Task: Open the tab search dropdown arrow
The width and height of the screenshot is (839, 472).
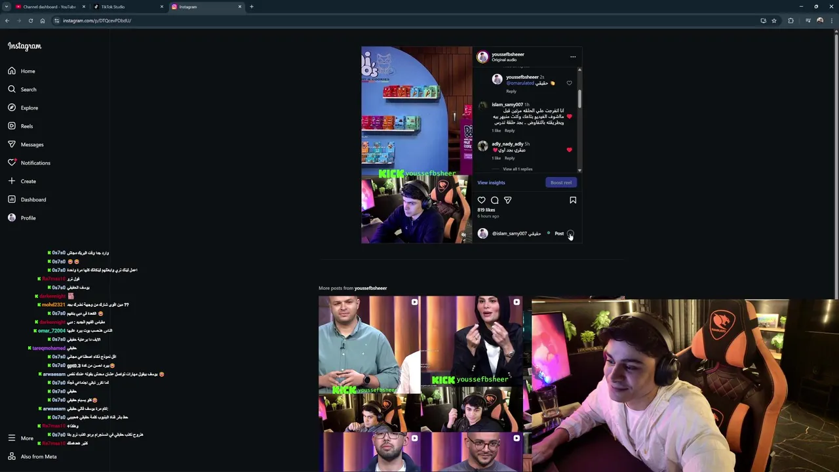Action: [x=6, y=7]
